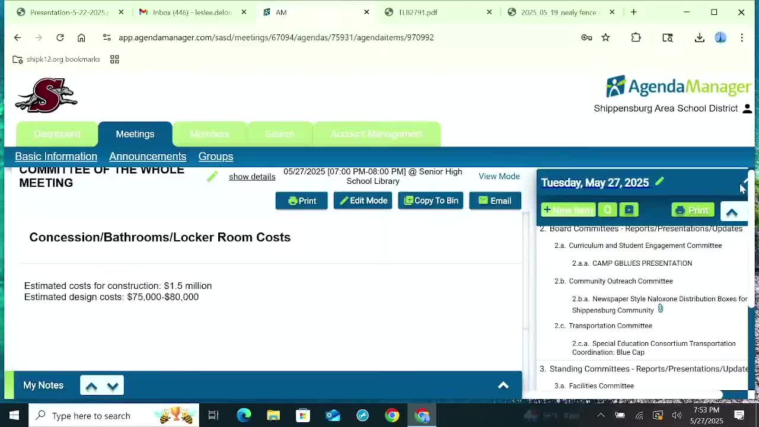Open a new browser tab
Viewport: 759px width, 427px height.
(x=633, y=12)
